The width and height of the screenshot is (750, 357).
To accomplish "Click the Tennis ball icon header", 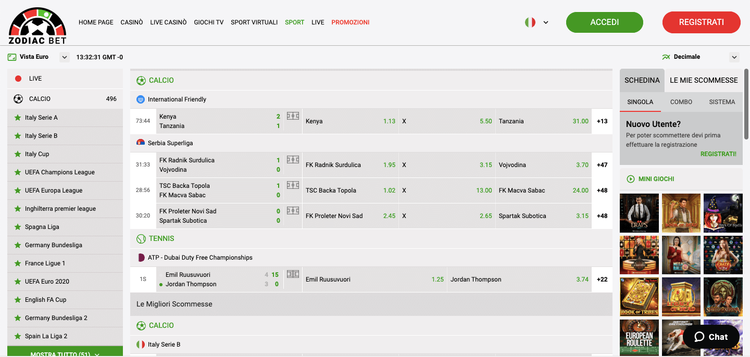I will 141,238.
